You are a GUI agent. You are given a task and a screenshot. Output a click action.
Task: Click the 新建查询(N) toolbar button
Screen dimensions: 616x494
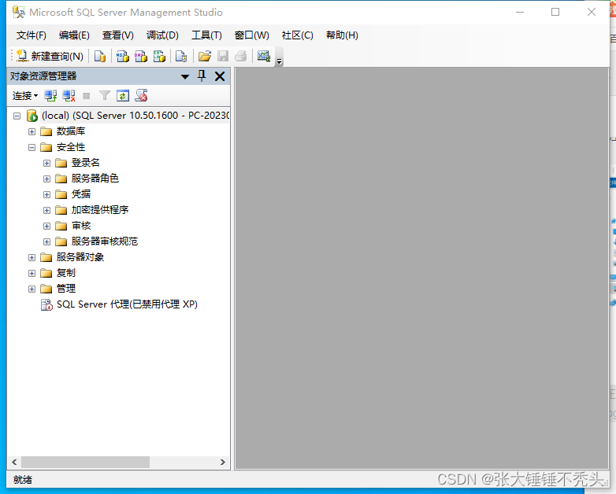[x=50, y=57]
